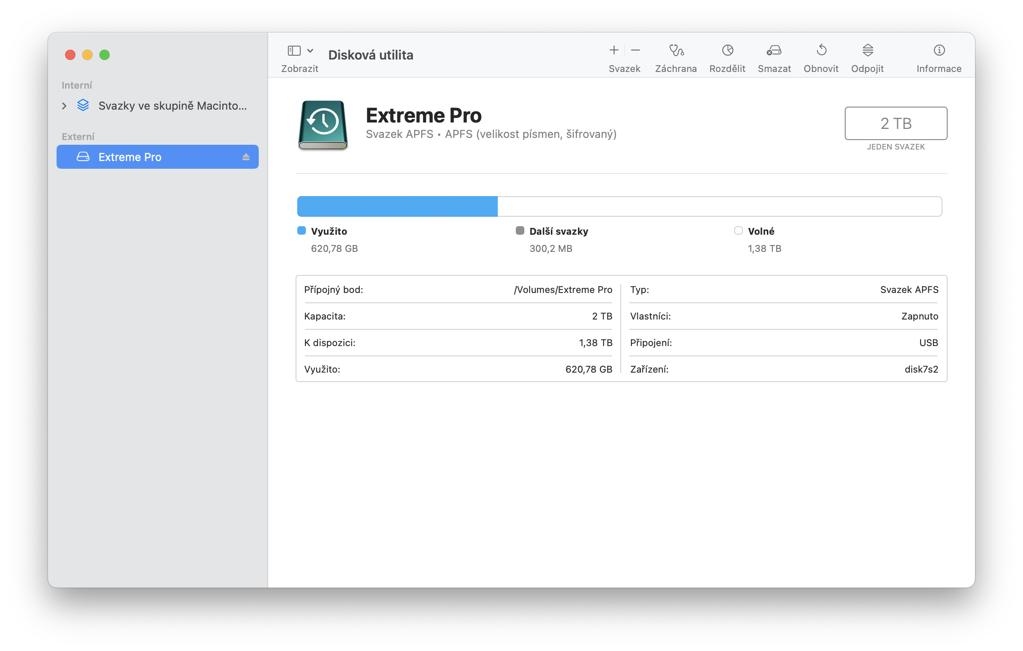This screenshot has height=651, width=1023.
Task: Click the 620,78 GB value under Využito legend
Action: click(335, 249)
